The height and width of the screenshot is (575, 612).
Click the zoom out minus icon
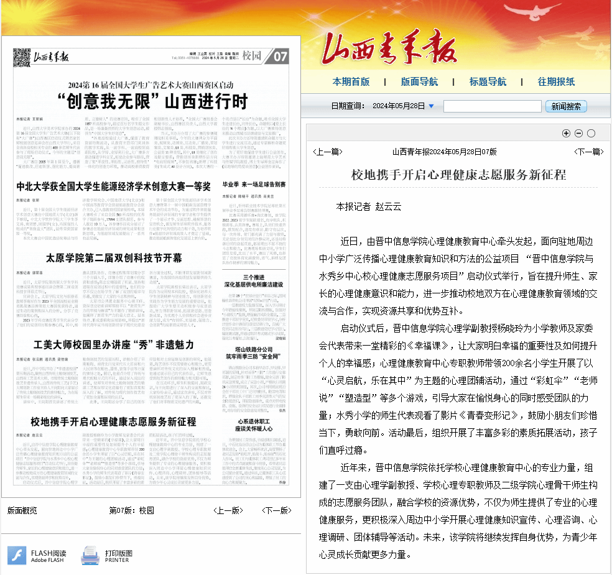click(579, 134)
